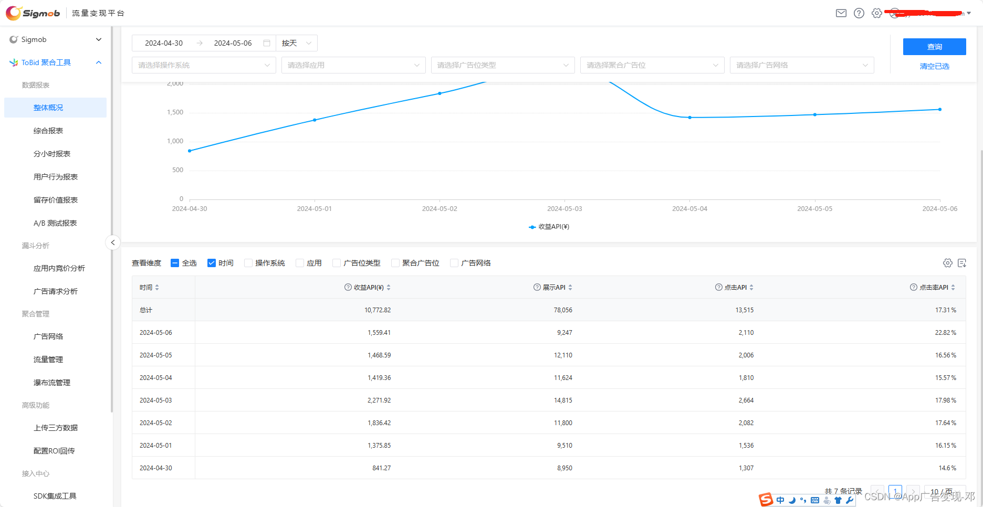
Task: Click help icon beside 展示API column
Action: (537, 287)
